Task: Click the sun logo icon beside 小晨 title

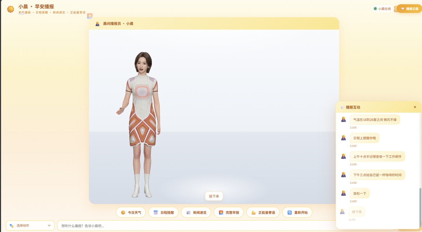Action: click(x=11, y=9)
